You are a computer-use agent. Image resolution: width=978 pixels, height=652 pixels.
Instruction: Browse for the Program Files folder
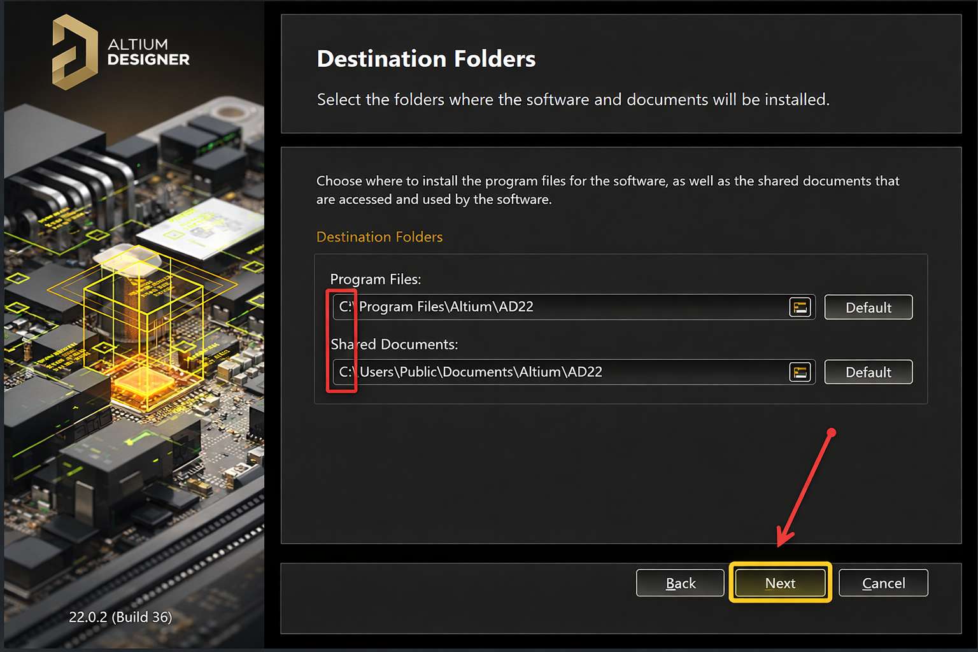pos(800,307)
